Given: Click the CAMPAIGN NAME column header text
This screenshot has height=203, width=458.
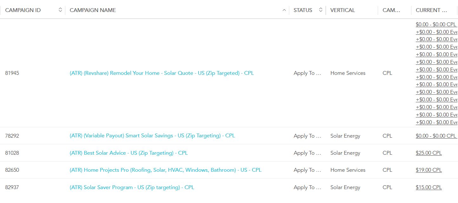Looking at the screenshot, I should click(x=93, y=10).
